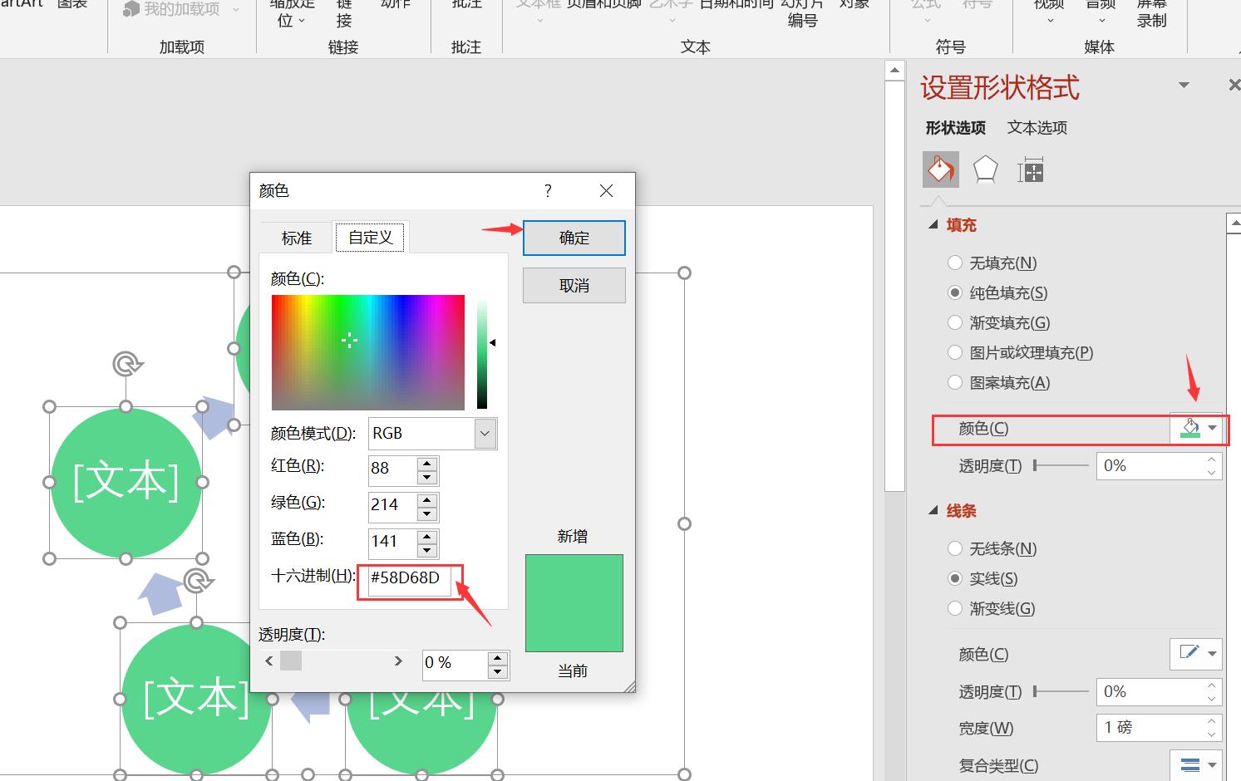Close the Format Shape pane
This screenshot has height=781, width=1241.
(x=1234, y=86)
